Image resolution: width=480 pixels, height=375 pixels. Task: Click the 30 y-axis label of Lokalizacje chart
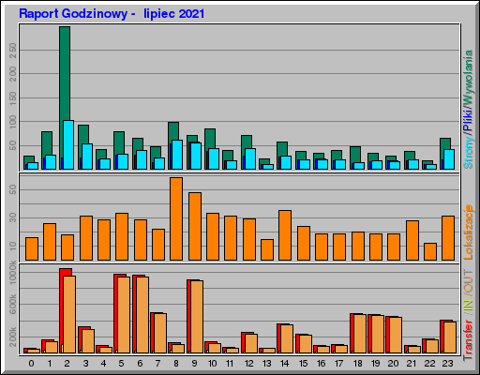point(13,217)
